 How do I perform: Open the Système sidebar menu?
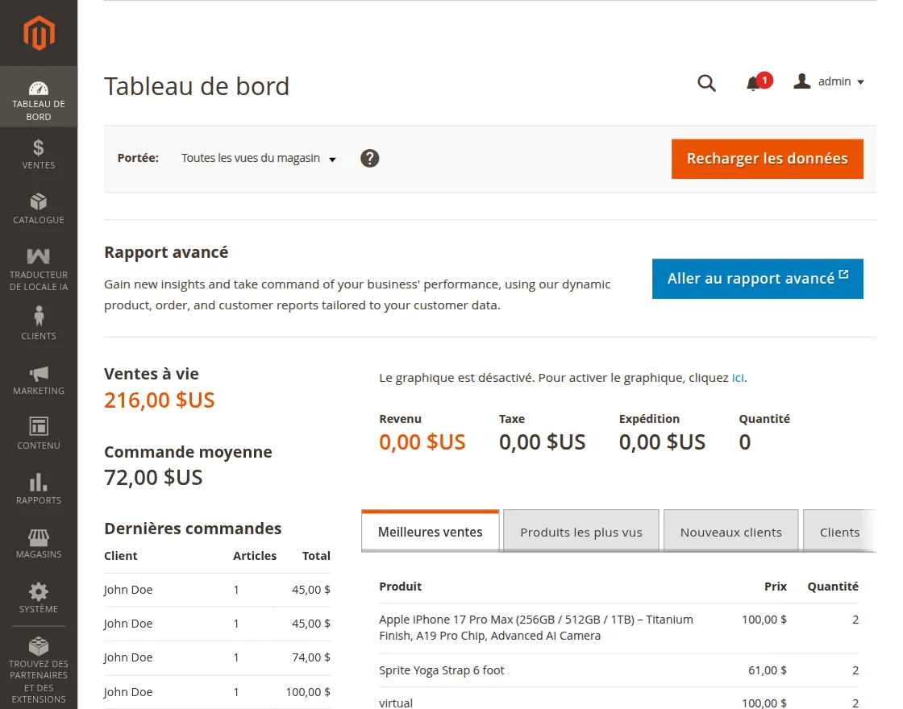39,599
